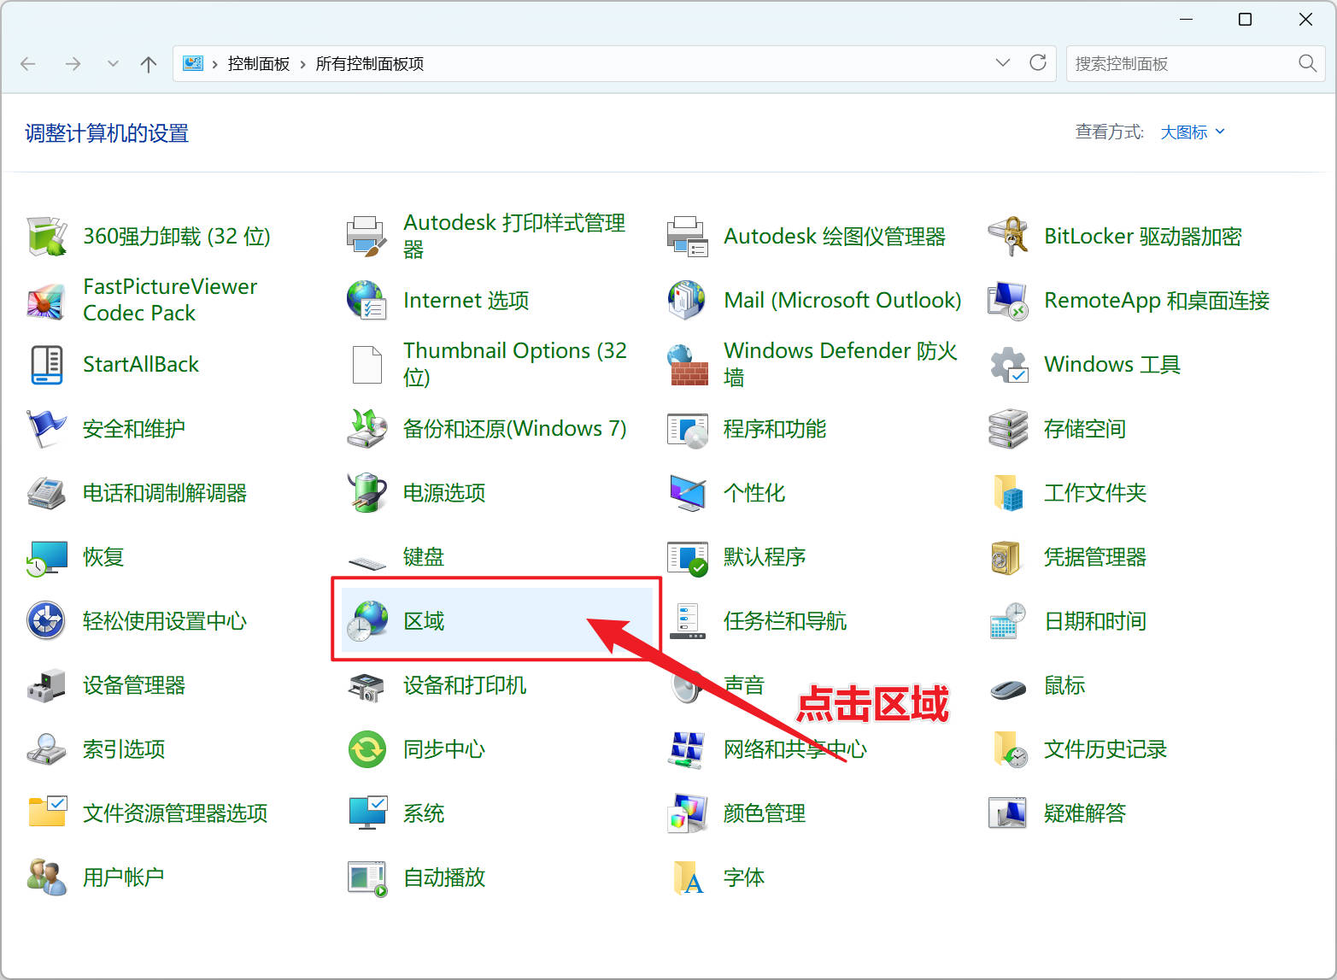Expand chevron after 控制面板 in breadcrumb
The width and height of the screenshot is (1337, 980).
[x=302, y=64]
